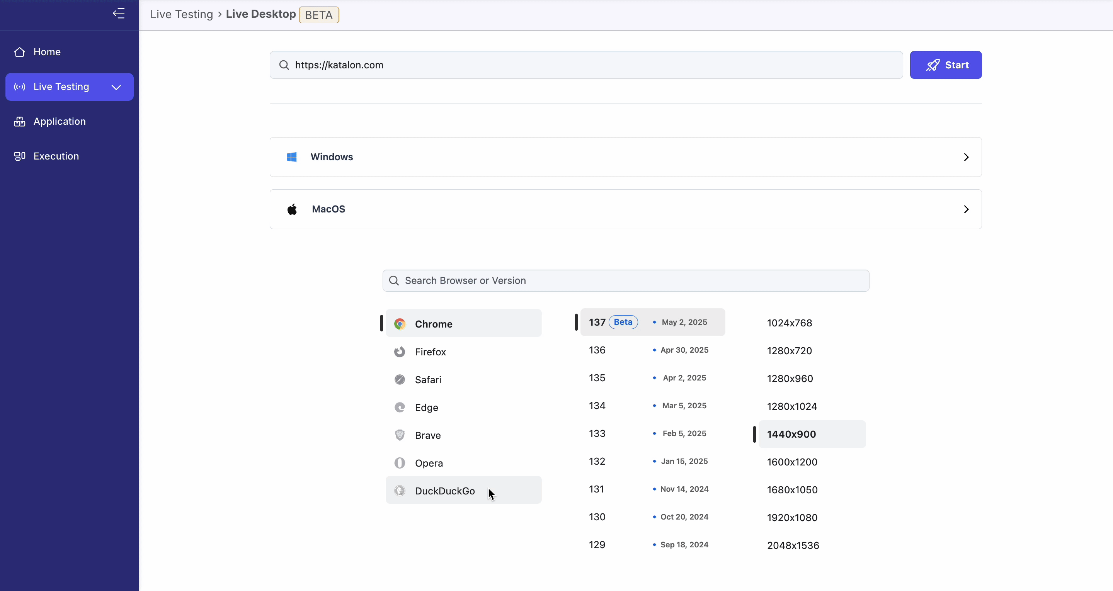The image size is (1113, 591).
Task: Select the MacOS operating system
Action: click(x=626, y=209)
